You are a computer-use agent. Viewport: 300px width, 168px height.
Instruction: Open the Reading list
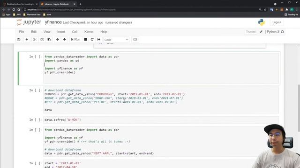(291, 14)
